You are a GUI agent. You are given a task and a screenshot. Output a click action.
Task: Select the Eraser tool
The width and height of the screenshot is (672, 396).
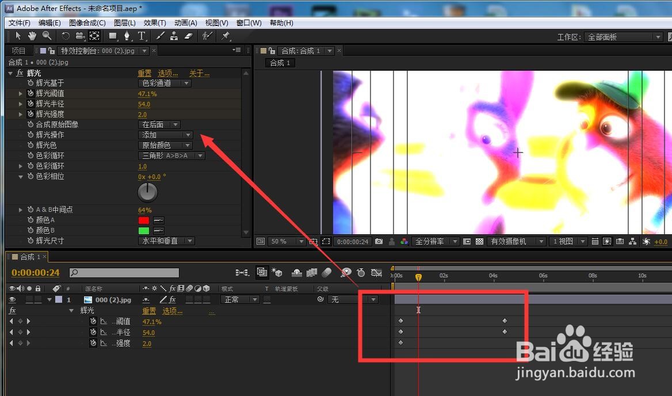click(189, 36)
